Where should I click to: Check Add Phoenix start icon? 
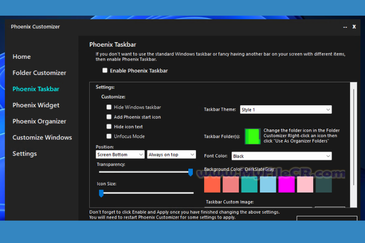[x=108, y=117]
